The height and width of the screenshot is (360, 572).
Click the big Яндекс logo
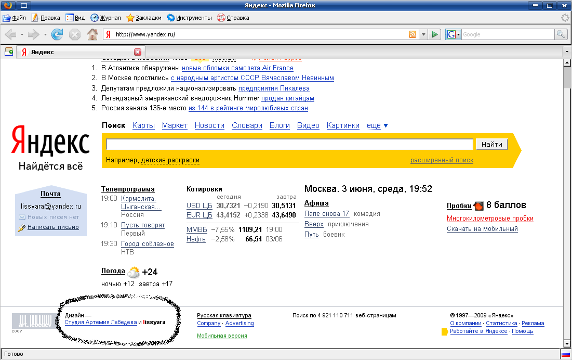50,141
